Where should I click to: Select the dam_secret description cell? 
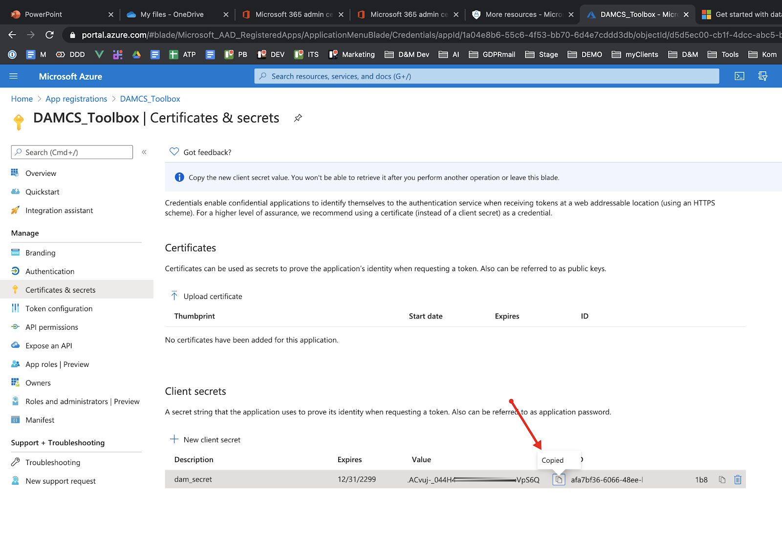point(193,479)
